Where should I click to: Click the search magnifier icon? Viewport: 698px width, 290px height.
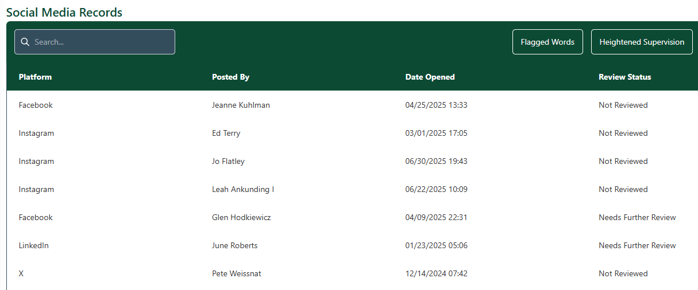point(25,42)
